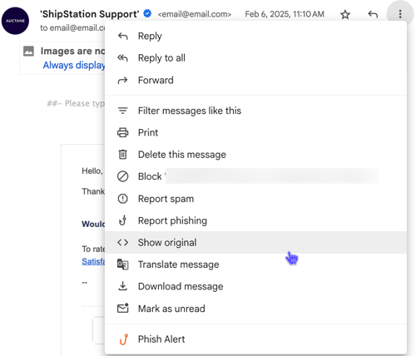Click the forward arrow icon beside Forward
Viewport: 416px width, 356px height.
point(122,80)
